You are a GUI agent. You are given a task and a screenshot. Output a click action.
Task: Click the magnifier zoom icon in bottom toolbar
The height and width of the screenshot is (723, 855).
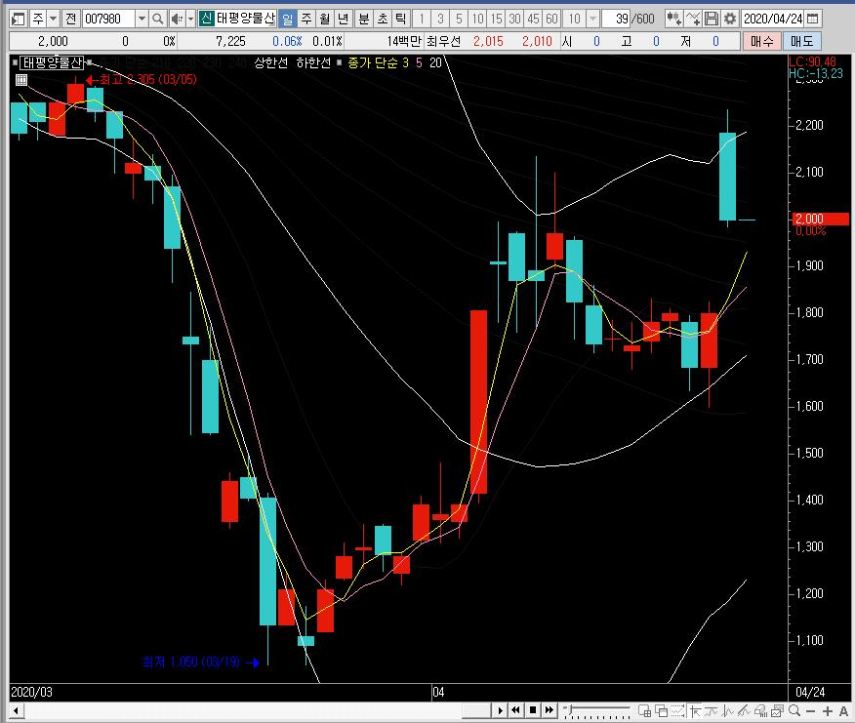click(795, 710)
